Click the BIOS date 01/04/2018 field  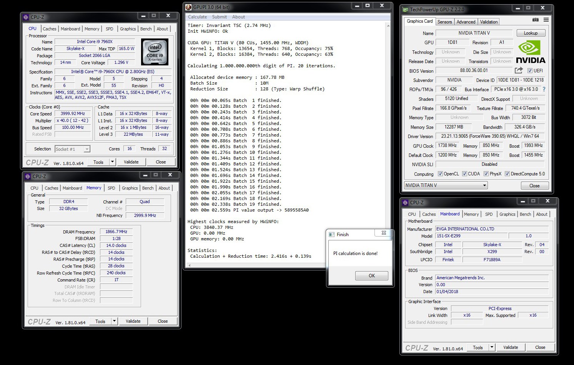(x=492, y=292)
